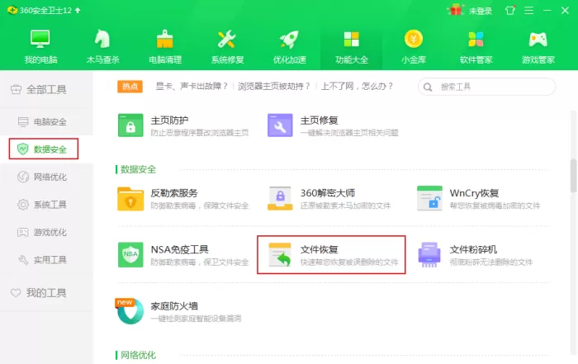Open 木马查杀 horse icon
Image resolution: width=578 pixels, height=364 pixels.
(102, 39)
